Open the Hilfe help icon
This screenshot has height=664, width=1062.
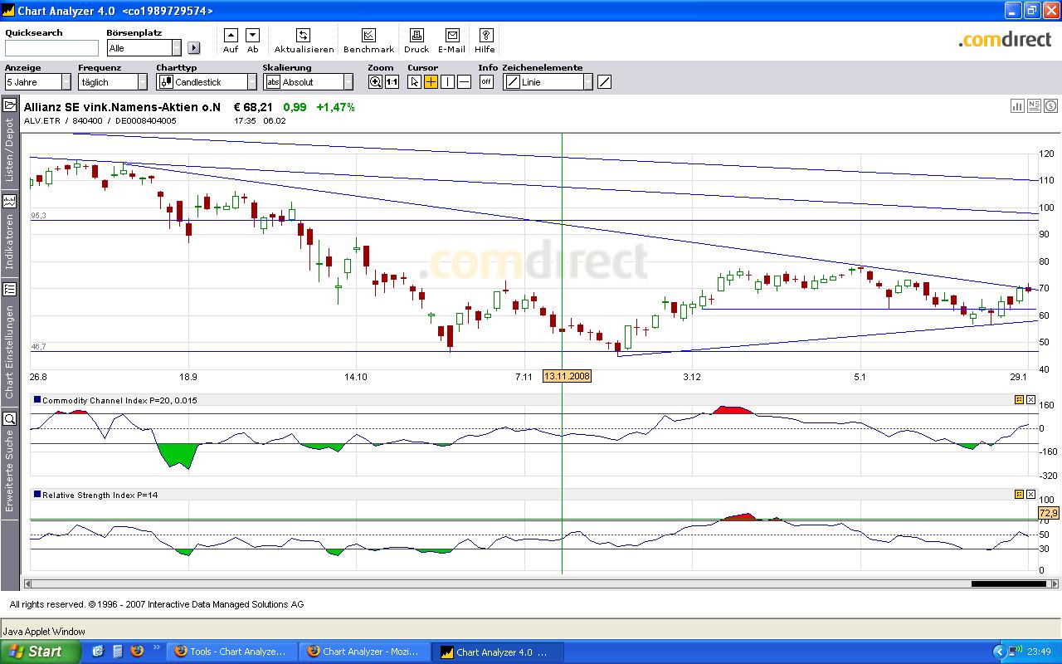coord(486,35)
